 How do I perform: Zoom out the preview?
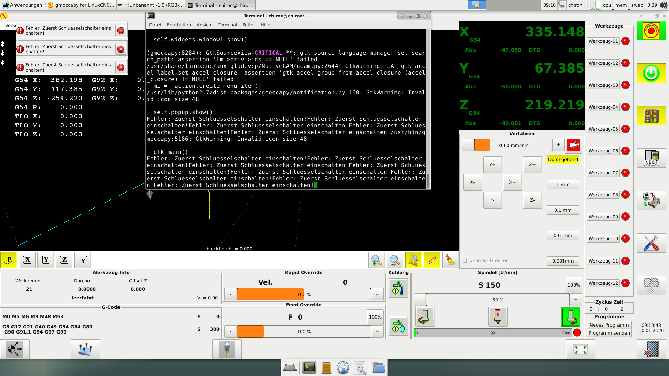[x=395, y=260]
